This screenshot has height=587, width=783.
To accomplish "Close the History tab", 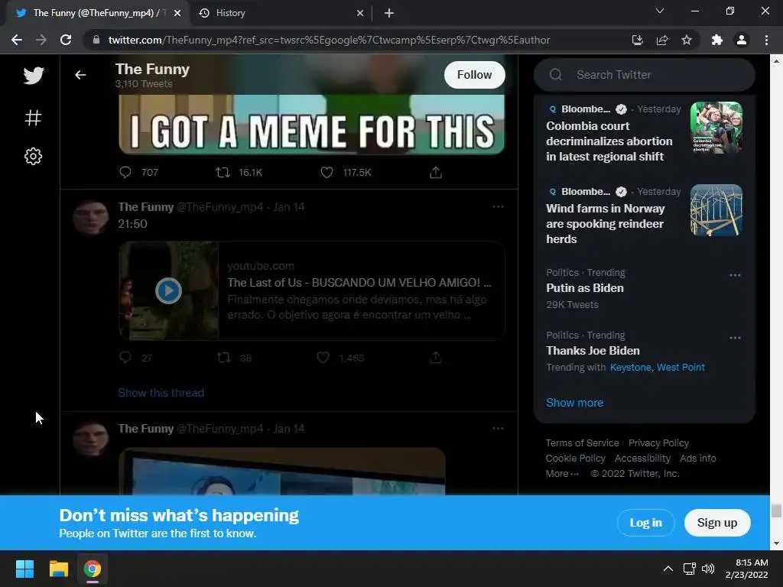I will [360, 13].
